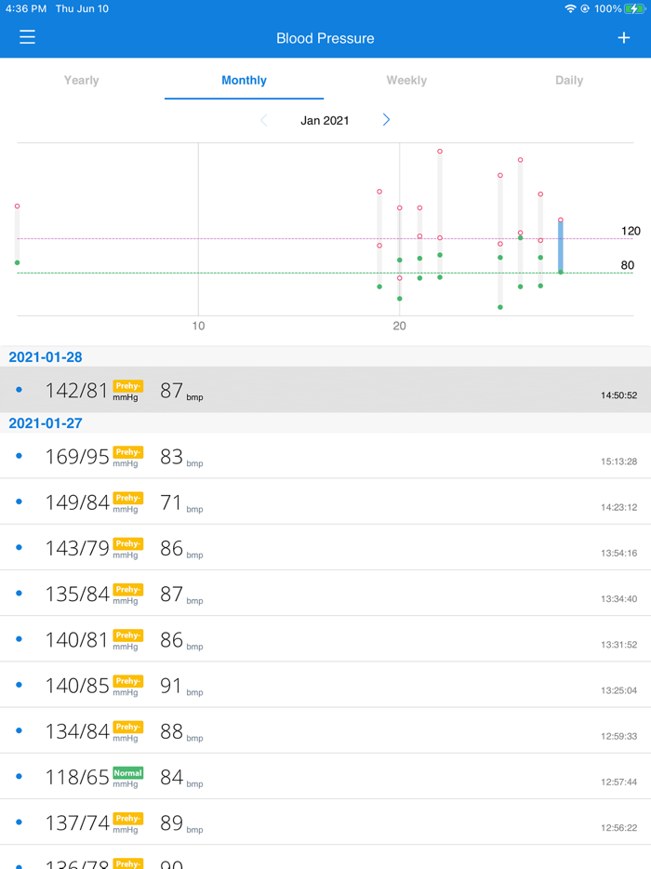Open the 140/81 reading entry
The image size is (651, 869).
325,639
